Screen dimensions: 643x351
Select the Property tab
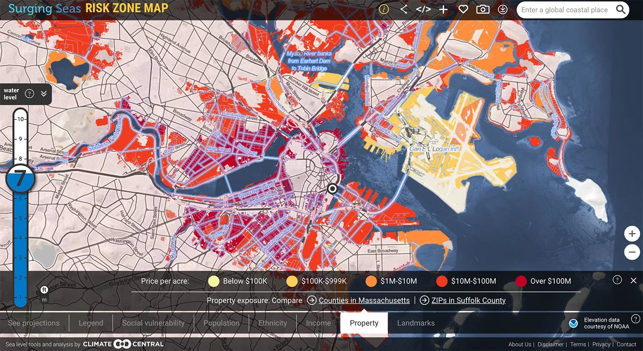tap(364, 323)
